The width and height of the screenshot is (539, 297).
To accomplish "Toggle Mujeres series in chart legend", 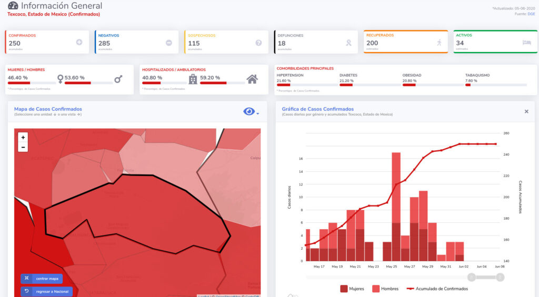I will [352, 289].
